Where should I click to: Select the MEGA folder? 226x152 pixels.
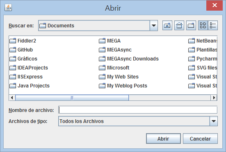pyautogui.click(x=110, y=41)
